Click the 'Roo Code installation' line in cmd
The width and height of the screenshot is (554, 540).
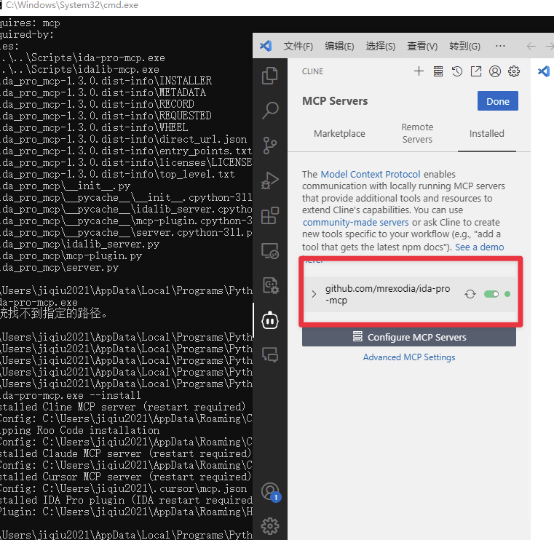(79, 430)
